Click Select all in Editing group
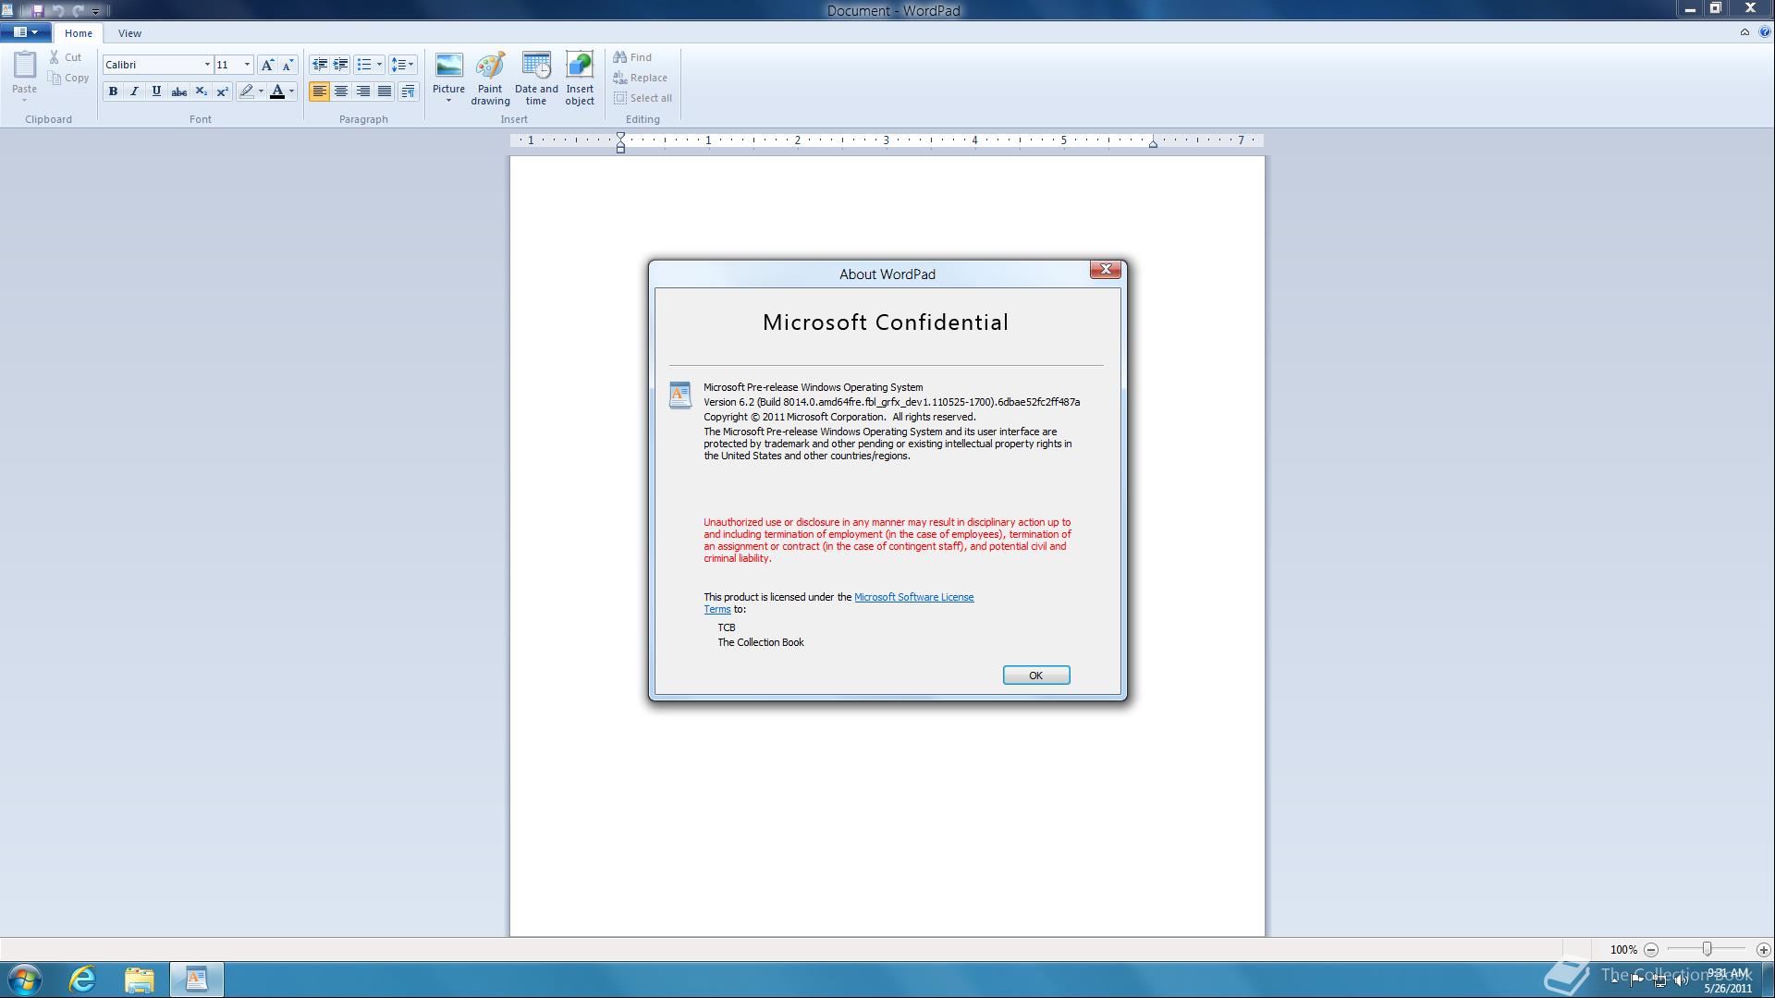 click(643, 98)
